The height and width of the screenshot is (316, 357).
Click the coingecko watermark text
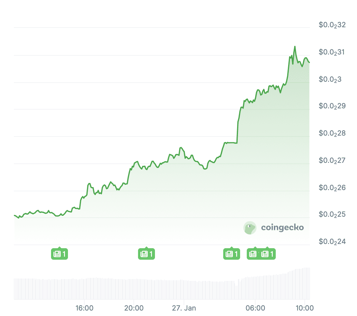click(282, 228)
